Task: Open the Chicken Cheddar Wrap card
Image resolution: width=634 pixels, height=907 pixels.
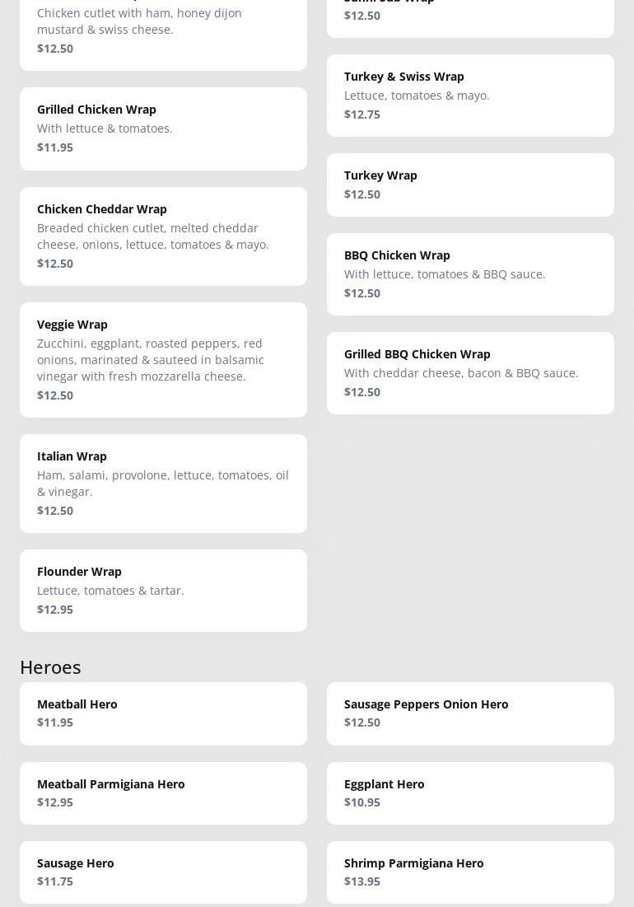Action: click(163, 236)
